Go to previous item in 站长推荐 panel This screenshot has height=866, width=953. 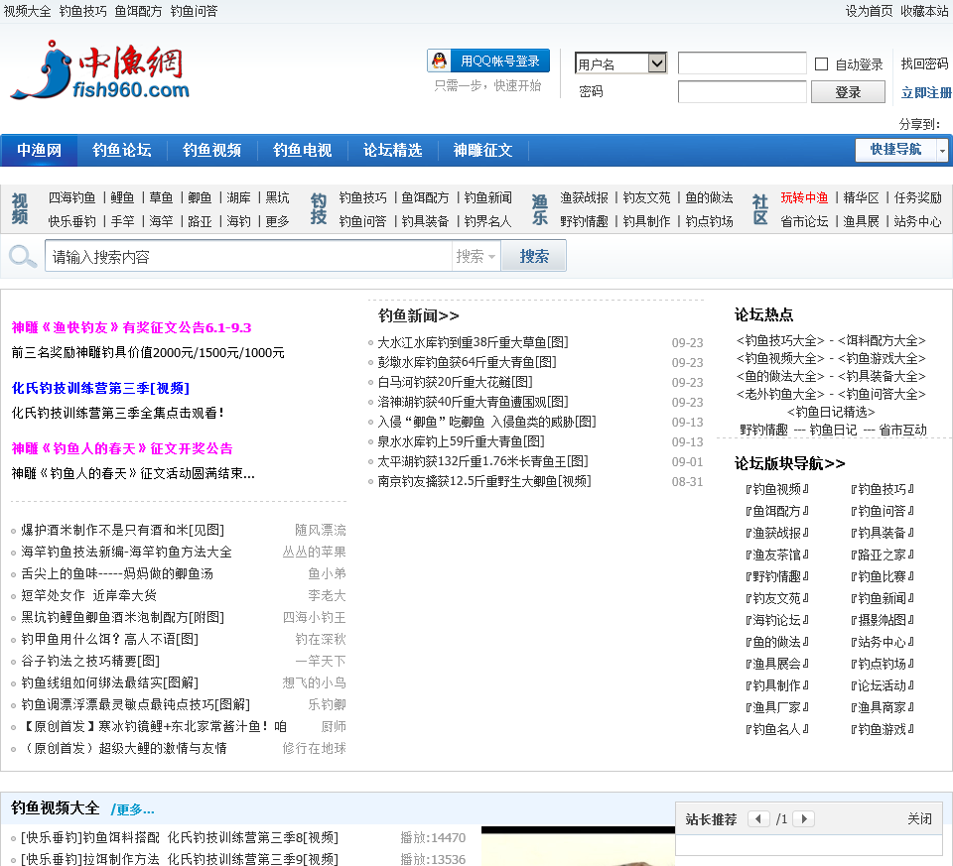tap(758, 819)
